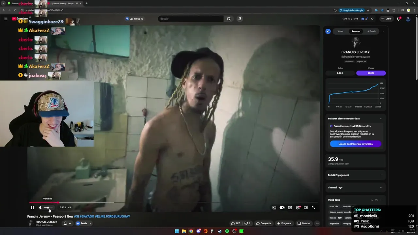Click the 'argentina' video tag

(x=334, y=224)
